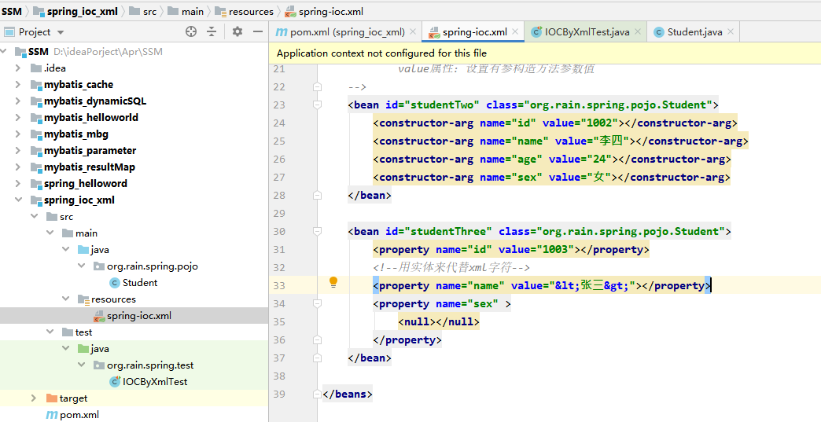Click the Application context not configured banner

(x=544, y=53)
